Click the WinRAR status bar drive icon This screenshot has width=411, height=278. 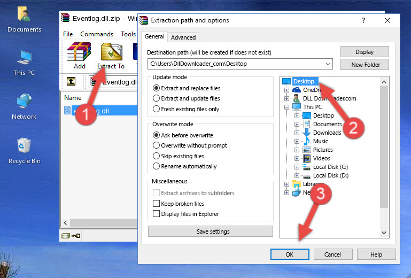[x=66, y=236]
